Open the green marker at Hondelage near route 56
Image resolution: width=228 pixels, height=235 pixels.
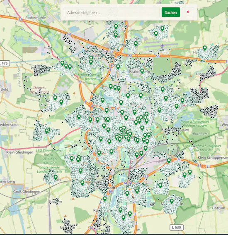tap(205, 48)
